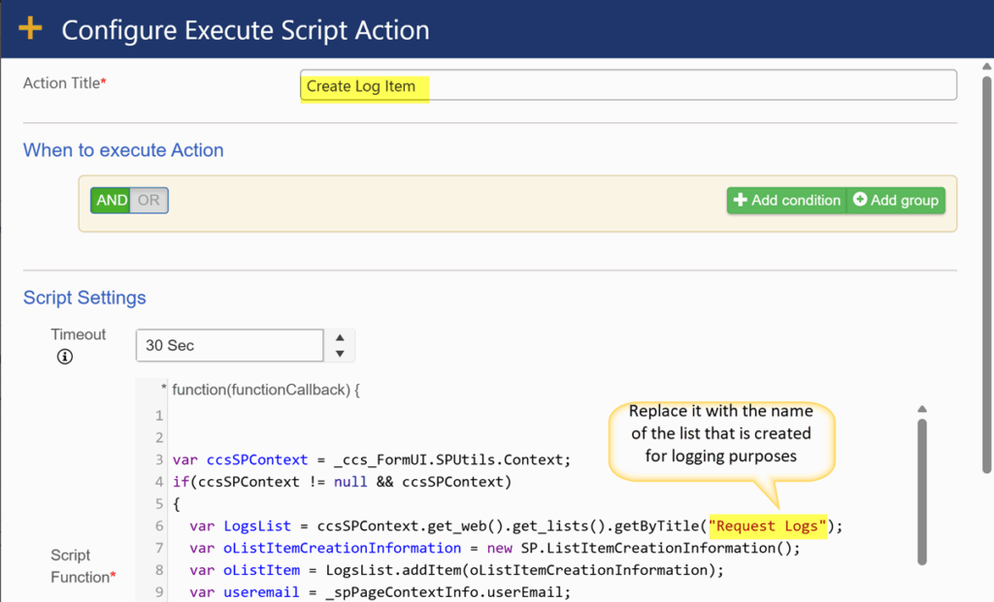Click code line 3 ccsSPContext declaration

[x=372, y=459]
